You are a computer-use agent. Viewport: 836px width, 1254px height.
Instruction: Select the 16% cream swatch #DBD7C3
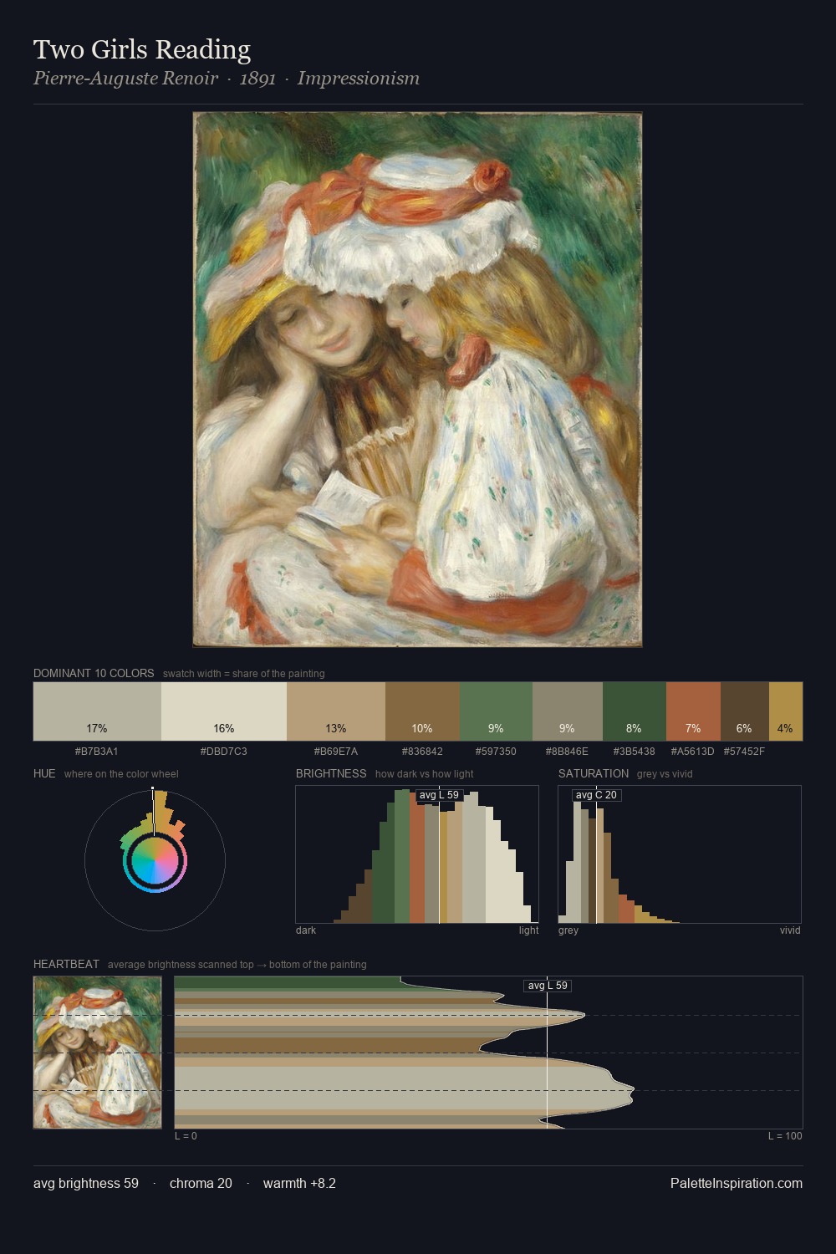224,711
